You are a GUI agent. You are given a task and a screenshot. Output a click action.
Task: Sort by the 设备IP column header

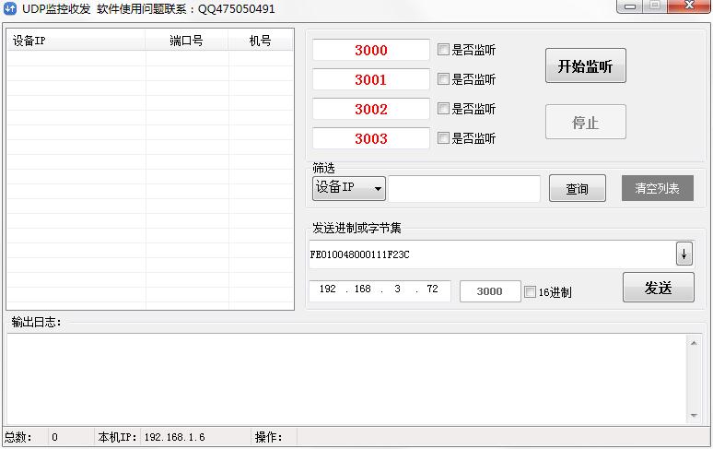coord(76,41)
